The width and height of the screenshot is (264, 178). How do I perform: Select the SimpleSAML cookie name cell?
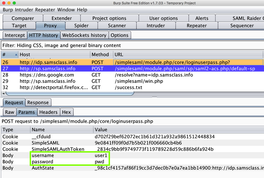click(45, 143)
